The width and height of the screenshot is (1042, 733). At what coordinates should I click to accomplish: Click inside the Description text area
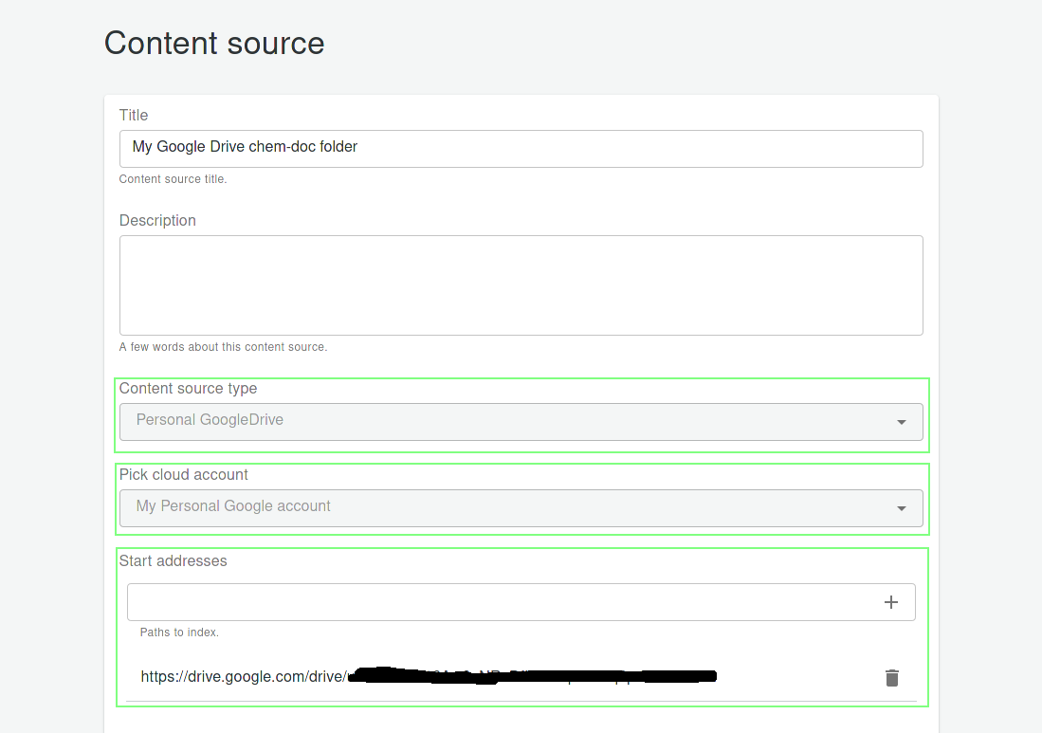click(x=521, y=284)
